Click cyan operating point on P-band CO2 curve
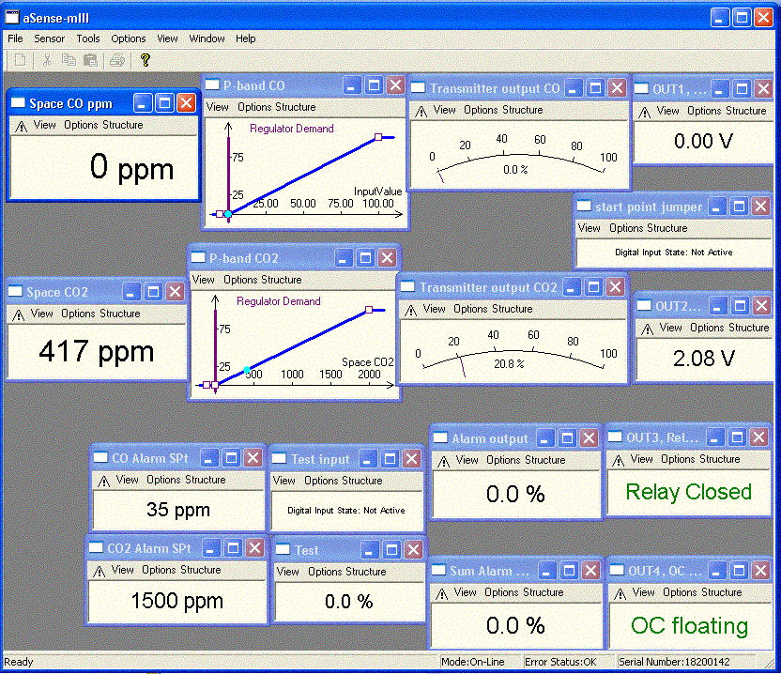Image resolution: width=781 pixels, height=674 pixels. click(x=247, y=370)
